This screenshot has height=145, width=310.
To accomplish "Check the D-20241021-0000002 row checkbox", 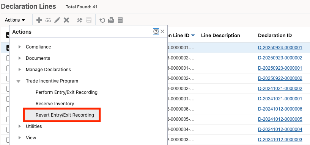I will pyautogui.click(x=8, y=89).
